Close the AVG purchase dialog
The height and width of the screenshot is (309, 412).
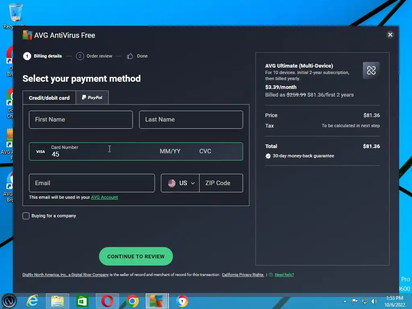click(390, 35)
